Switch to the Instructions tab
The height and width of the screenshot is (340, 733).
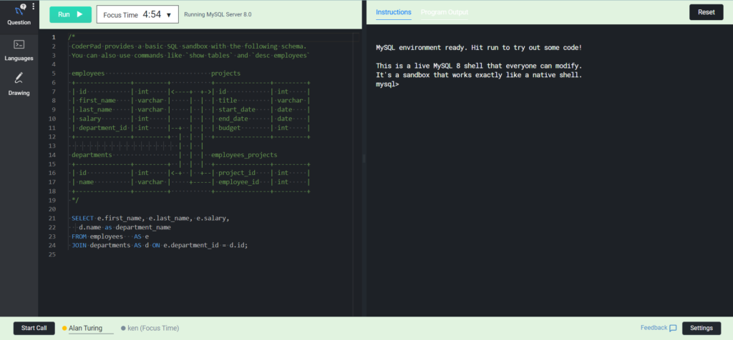pos(394,13)
